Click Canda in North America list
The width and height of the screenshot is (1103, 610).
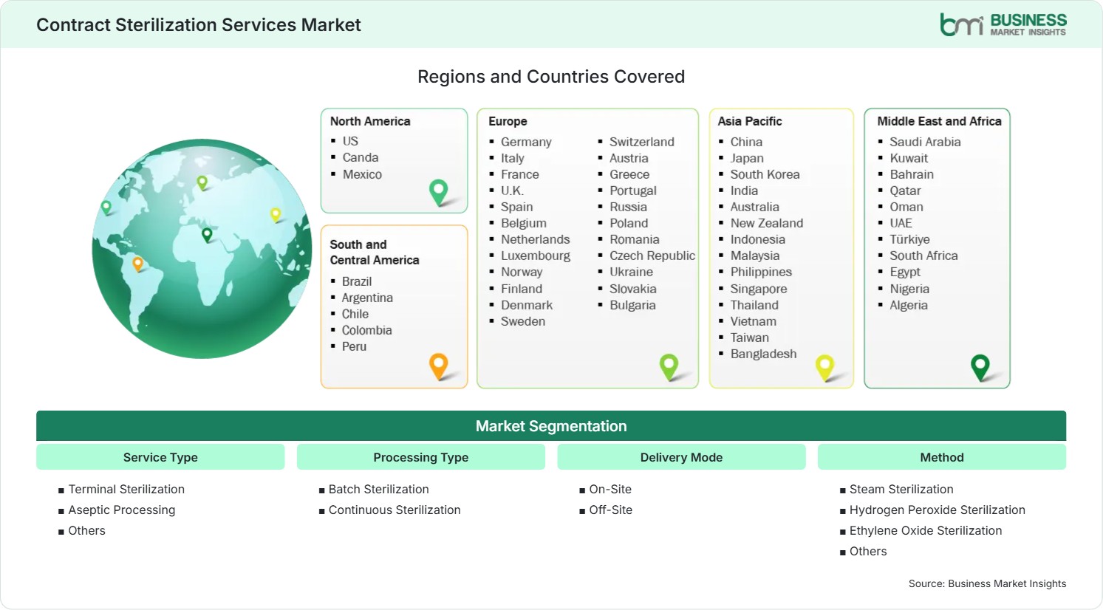pyautogui.click(x=361, y=157)
